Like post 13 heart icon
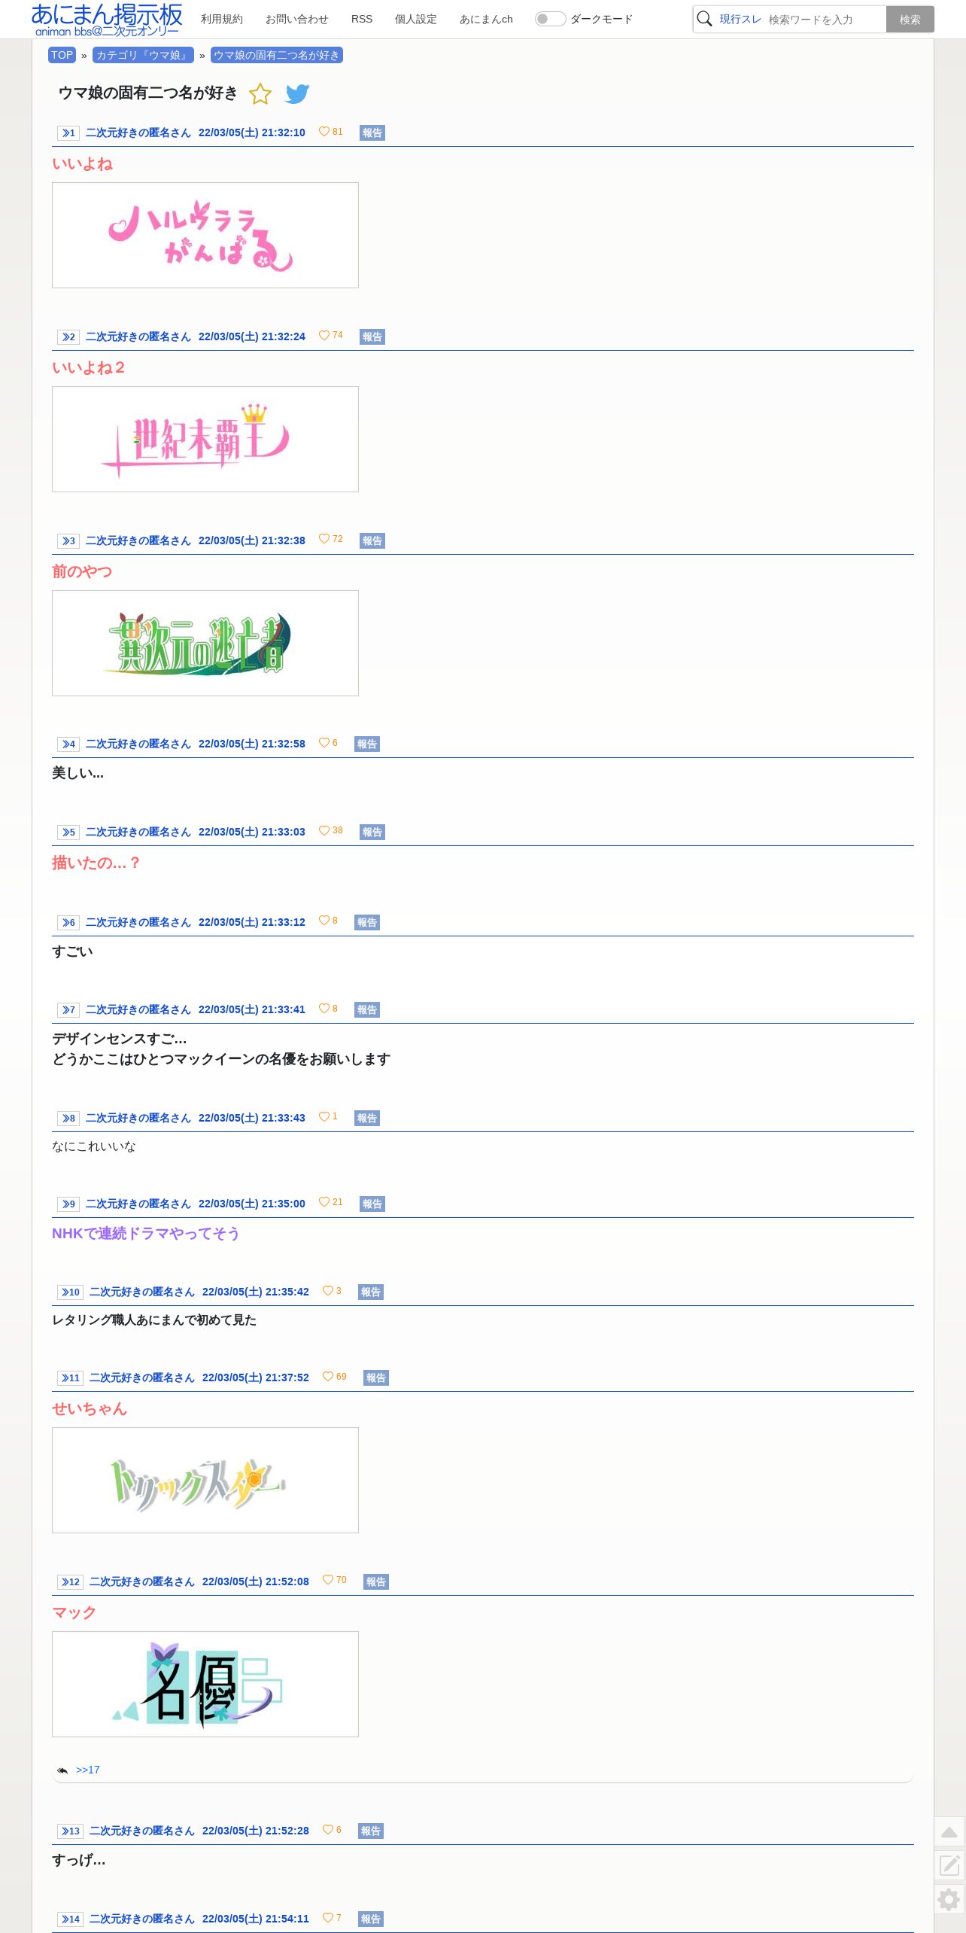Screen dimensions: 966x1933 (x=328, y=1830)
